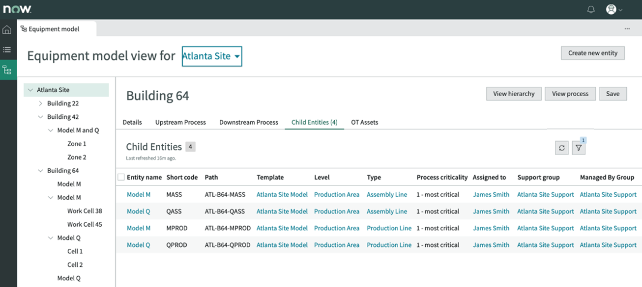
Task: Open Managed By Group link in QPROD row
Action: pyautogui.click(x=608, y=245)
